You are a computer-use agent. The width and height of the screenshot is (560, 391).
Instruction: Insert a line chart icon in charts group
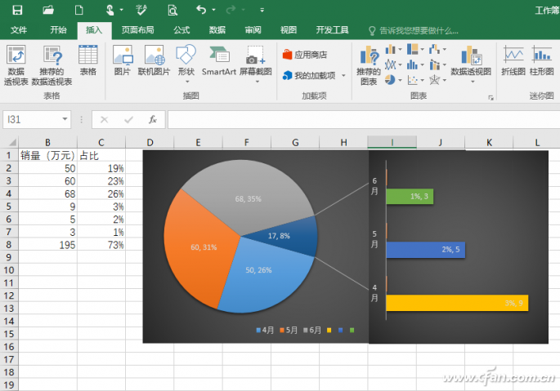point(390,64)
